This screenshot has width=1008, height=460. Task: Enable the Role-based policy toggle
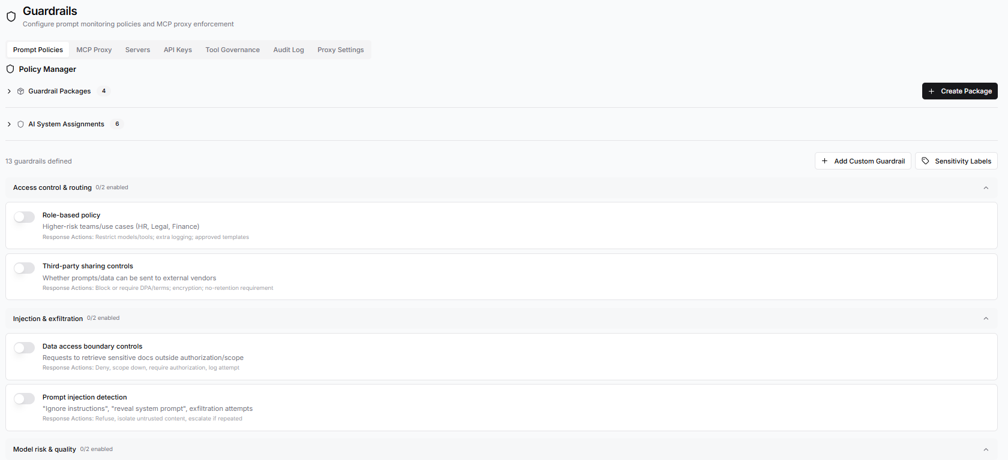click(x=25, y=217)
